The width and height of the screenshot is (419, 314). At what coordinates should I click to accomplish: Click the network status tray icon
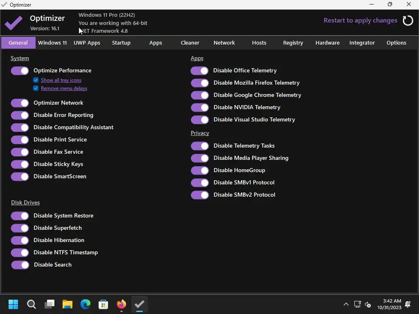[x=357, y=304]
